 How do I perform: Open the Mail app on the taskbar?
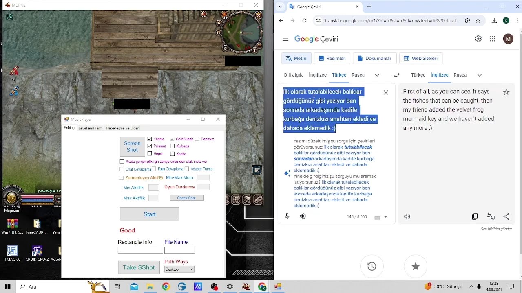tap(134, 286)
